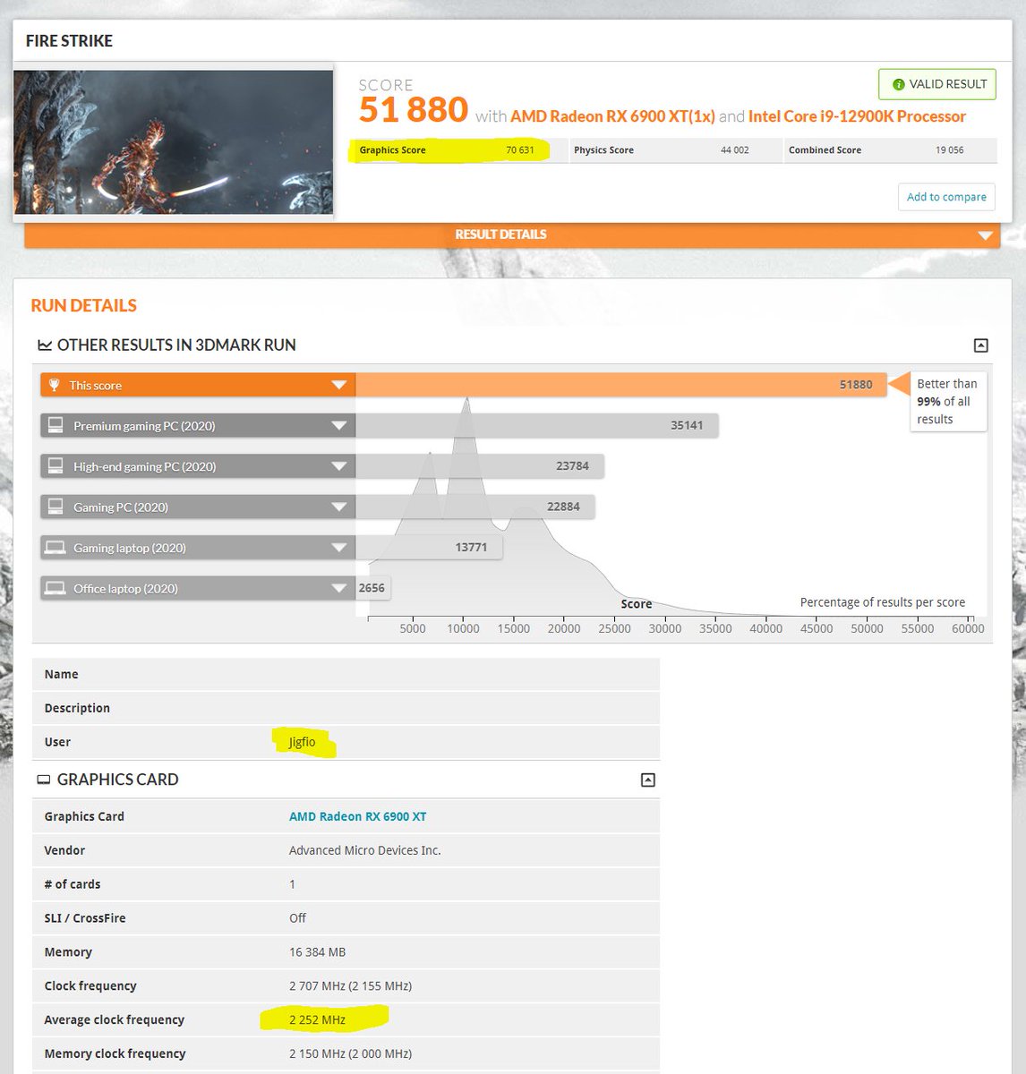Click the Name row label
The image size is (1026, 1074).
point(61,674)
